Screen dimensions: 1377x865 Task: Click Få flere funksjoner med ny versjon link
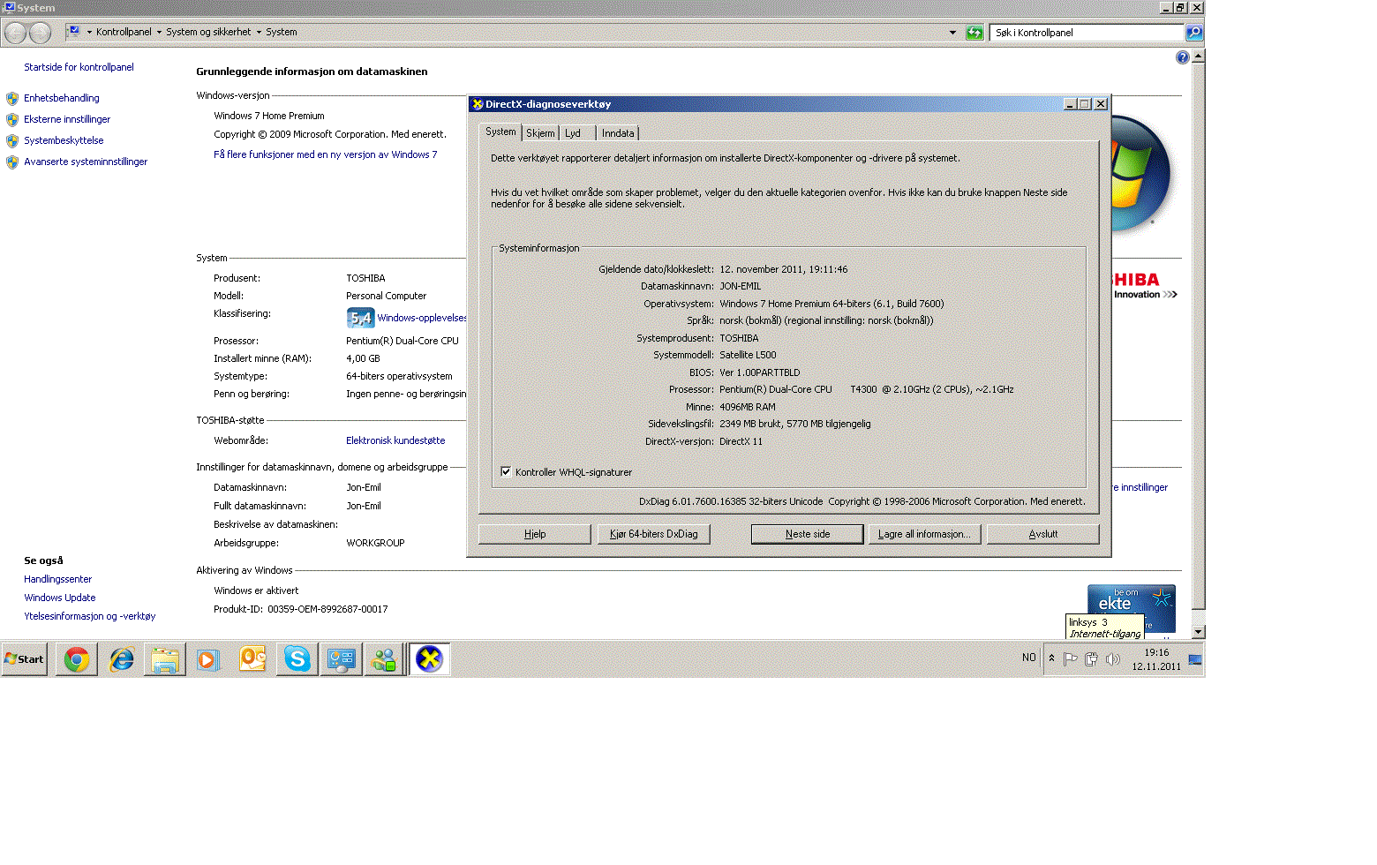tap(325, 154)
